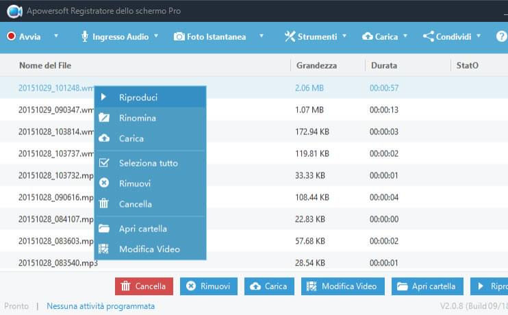
Task: Select Rinomina from the context menu
Action: point(137,118)
